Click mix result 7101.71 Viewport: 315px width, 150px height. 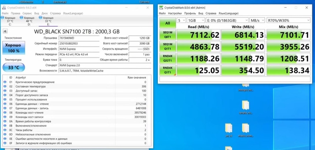288,35
